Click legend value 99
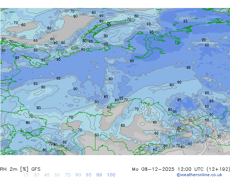The width and height of the screenshot is (230, 178). point(99,175)
